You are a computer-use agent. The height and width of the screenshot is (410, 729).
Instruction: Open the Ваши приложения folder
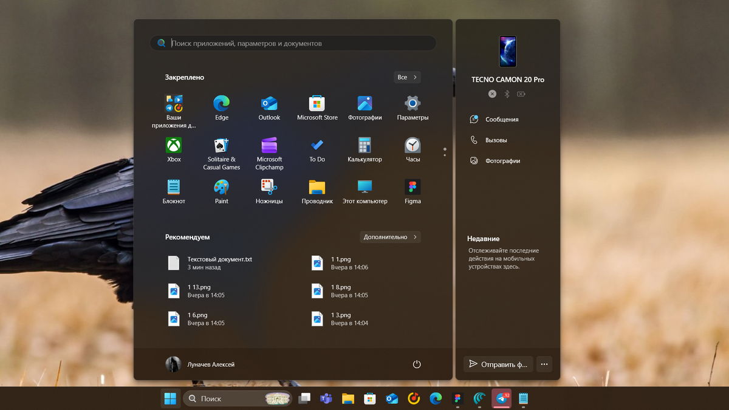pyautogui.click(x=174, y=112)
